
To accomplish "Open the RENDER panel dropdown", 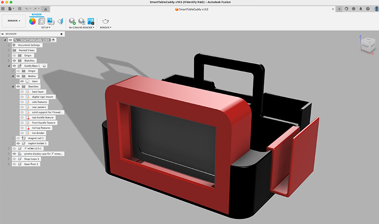I will coord(106,28).
